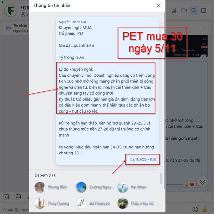Click the dialog's main vertical scrollbar
The width and height of the screenshot is (214, 214).
(164, 100)
